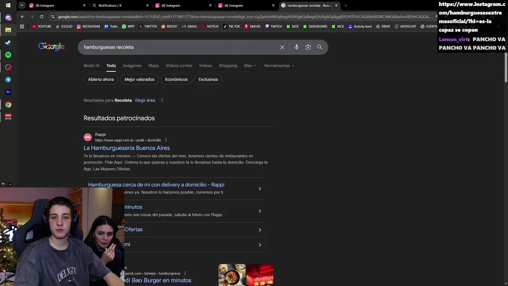Viewport: 508px width, 286px height.
Task: Expand the Ofertas sitelink chevron
Action: tap(260, 230)
